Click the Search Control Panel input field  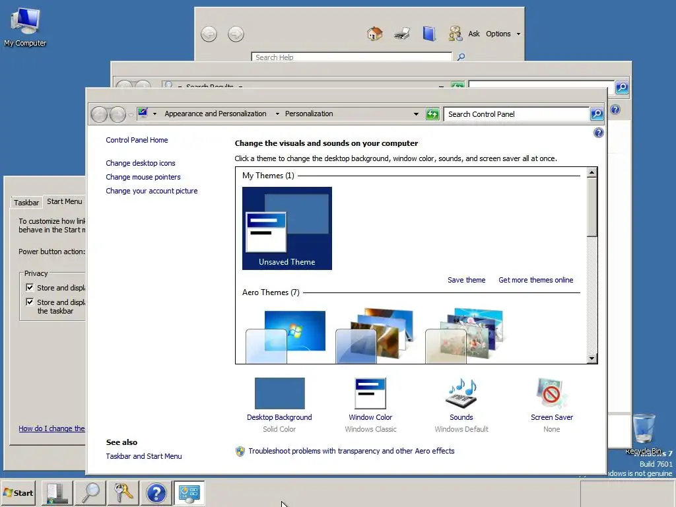click(516, 114)
